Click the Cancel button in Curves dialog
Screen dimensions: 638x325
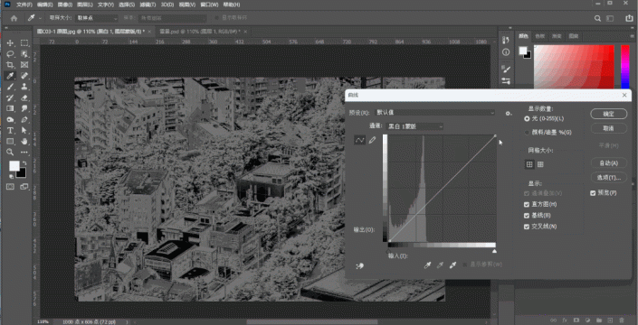click(x=608, y=128)
